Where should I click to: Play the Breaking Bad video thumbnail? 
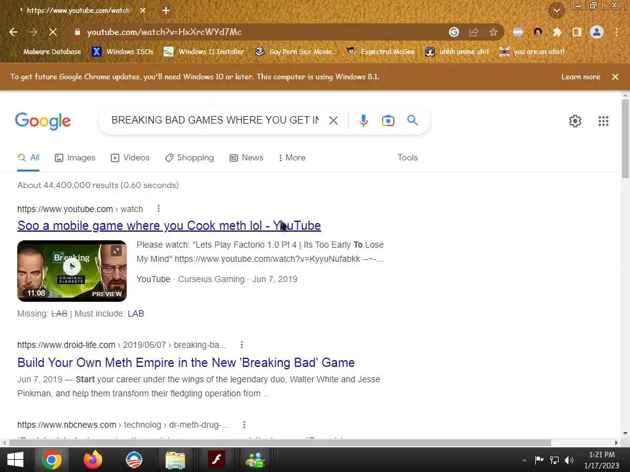click(x=72, y=271)
